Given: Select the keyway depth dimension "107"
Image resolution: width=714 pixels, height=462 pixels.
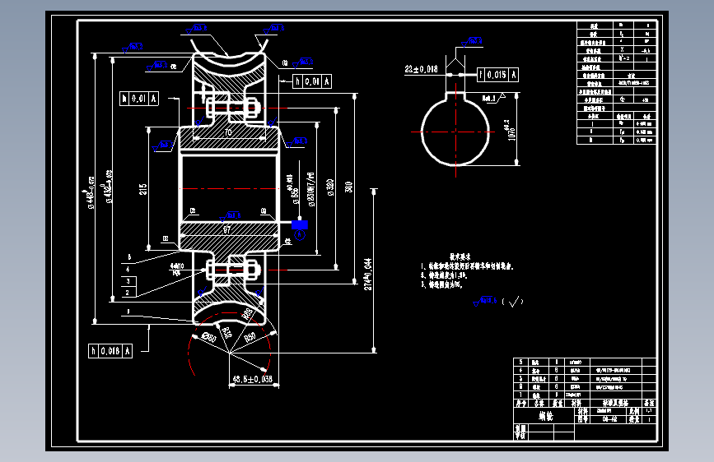Looking at the screenshot, I should coord(511,132).
